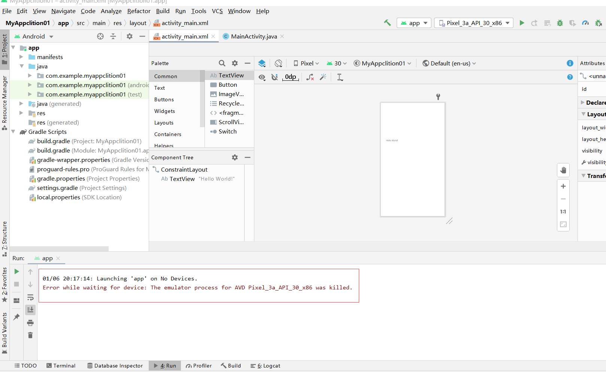Click the Make Project hammer icon
Image resolution: width=606 pixels, height=372 pixels.
(x=387, y=23)
